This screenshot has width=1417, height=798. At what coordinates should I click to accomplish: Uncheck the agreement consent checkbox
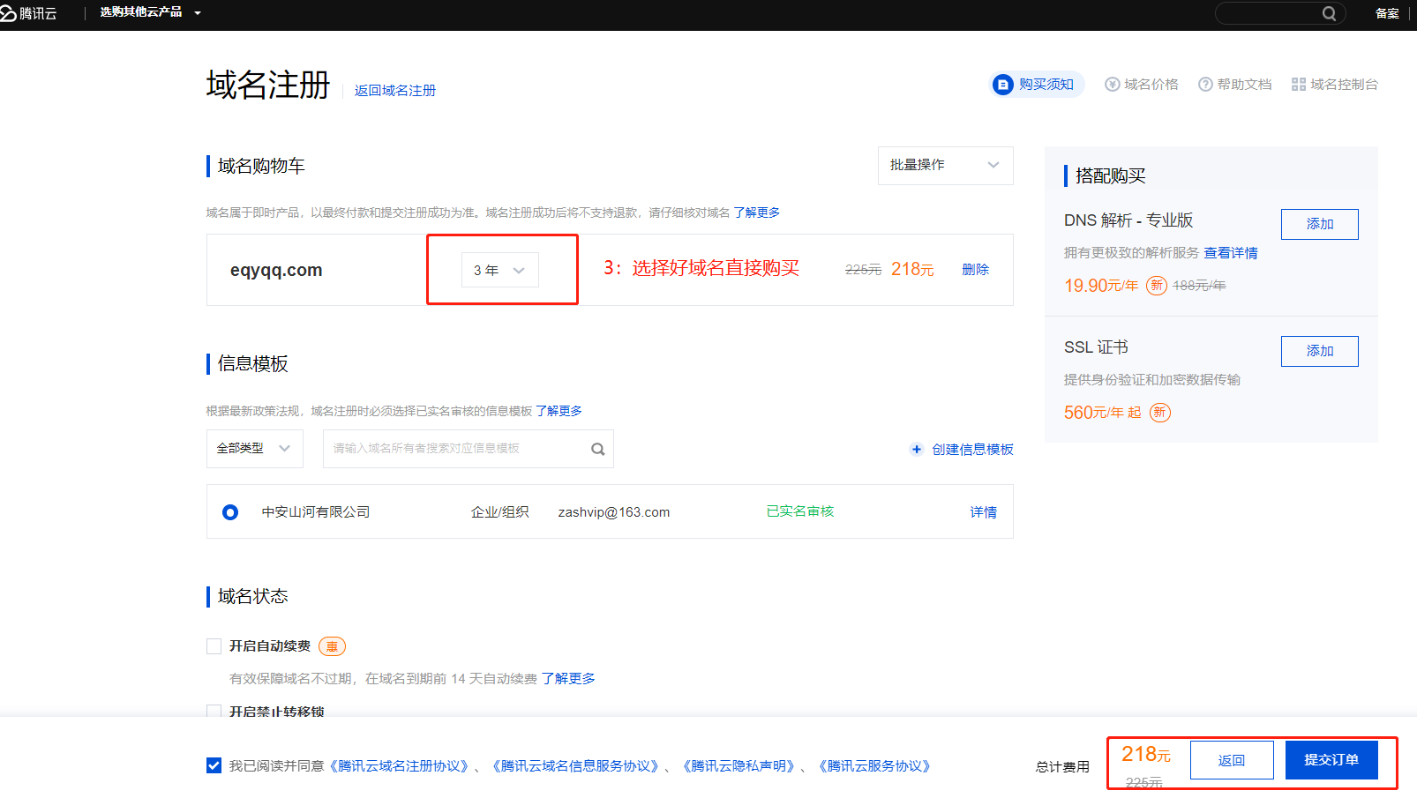point(214,765)
